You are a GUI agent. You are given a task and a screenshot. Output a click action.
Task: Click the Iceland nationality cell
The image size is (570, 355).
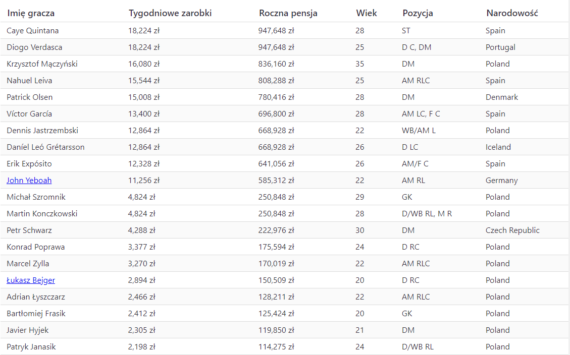(x=498, y=147)
